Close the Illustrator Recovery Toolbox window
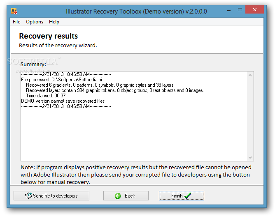The height and width of the screenshot is (216, 275). pos(255,9)
